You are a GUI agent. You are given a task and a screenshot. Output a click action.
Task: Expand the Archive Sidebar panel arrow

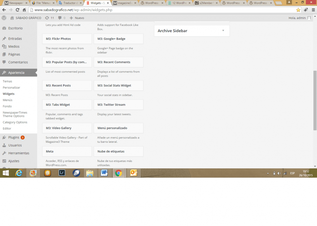(223, 31)
